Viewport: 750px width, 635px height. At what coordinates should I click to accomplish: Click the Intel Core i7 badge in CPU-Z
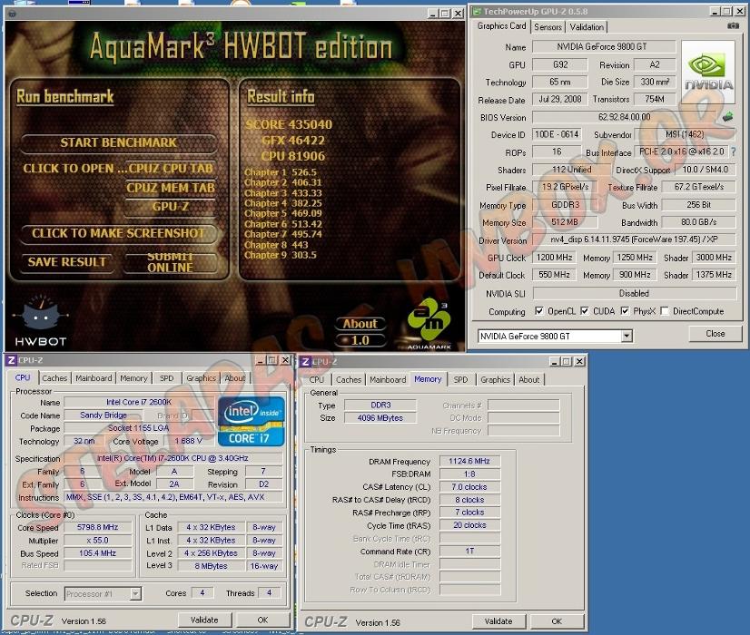[x=252, y=421]
